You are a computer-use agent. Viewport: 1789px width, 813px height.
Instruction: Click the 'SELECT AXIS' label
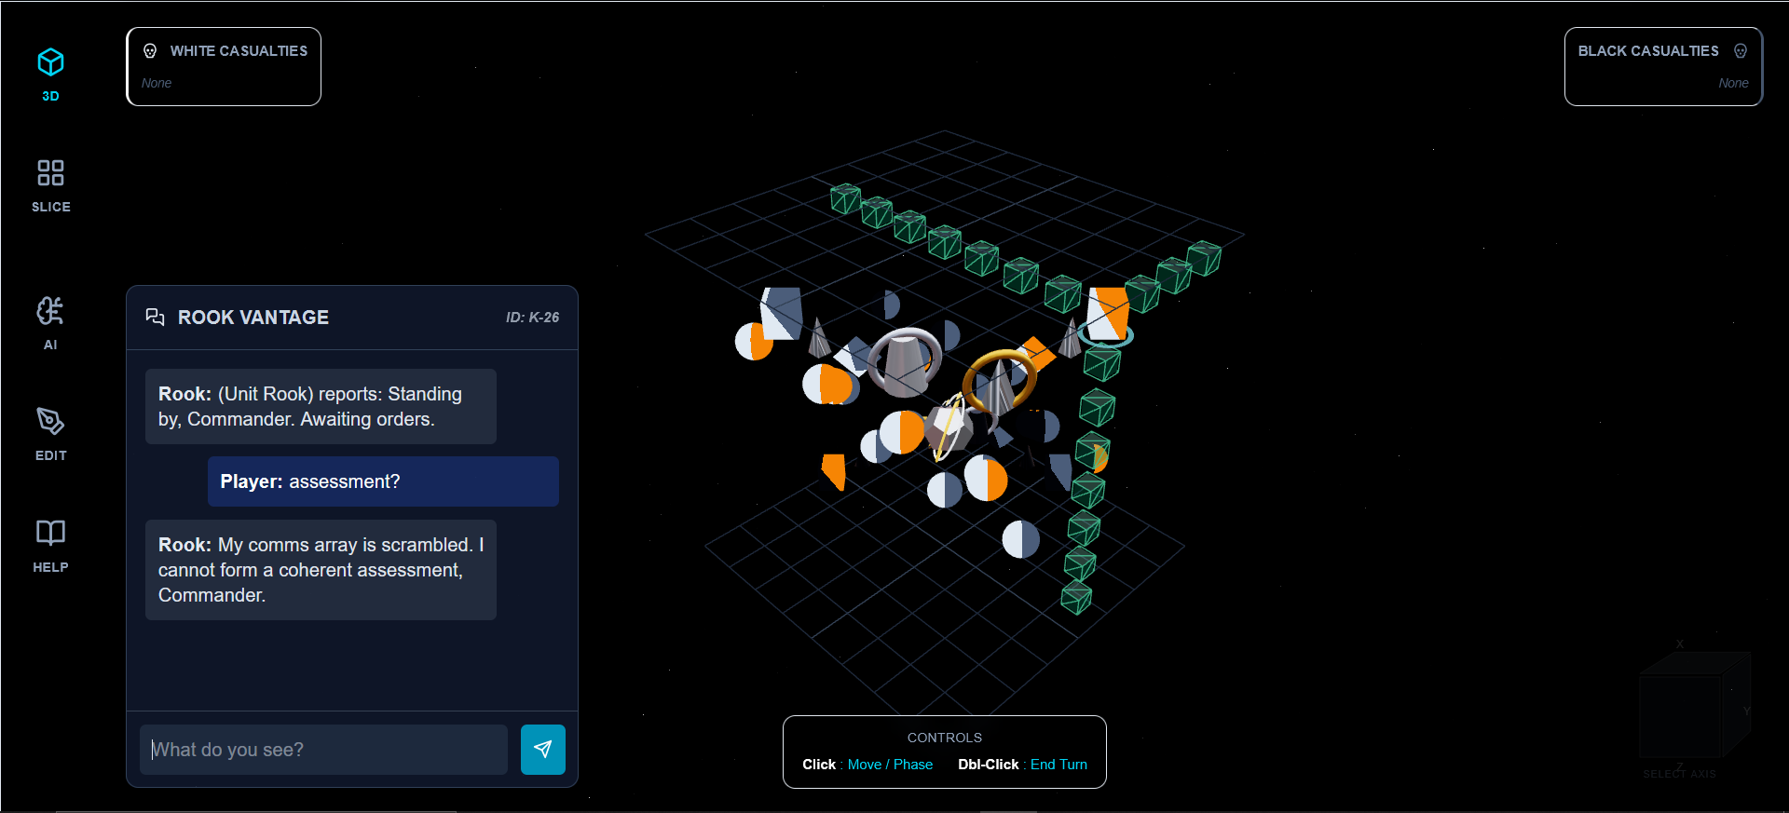[1679, 774]
